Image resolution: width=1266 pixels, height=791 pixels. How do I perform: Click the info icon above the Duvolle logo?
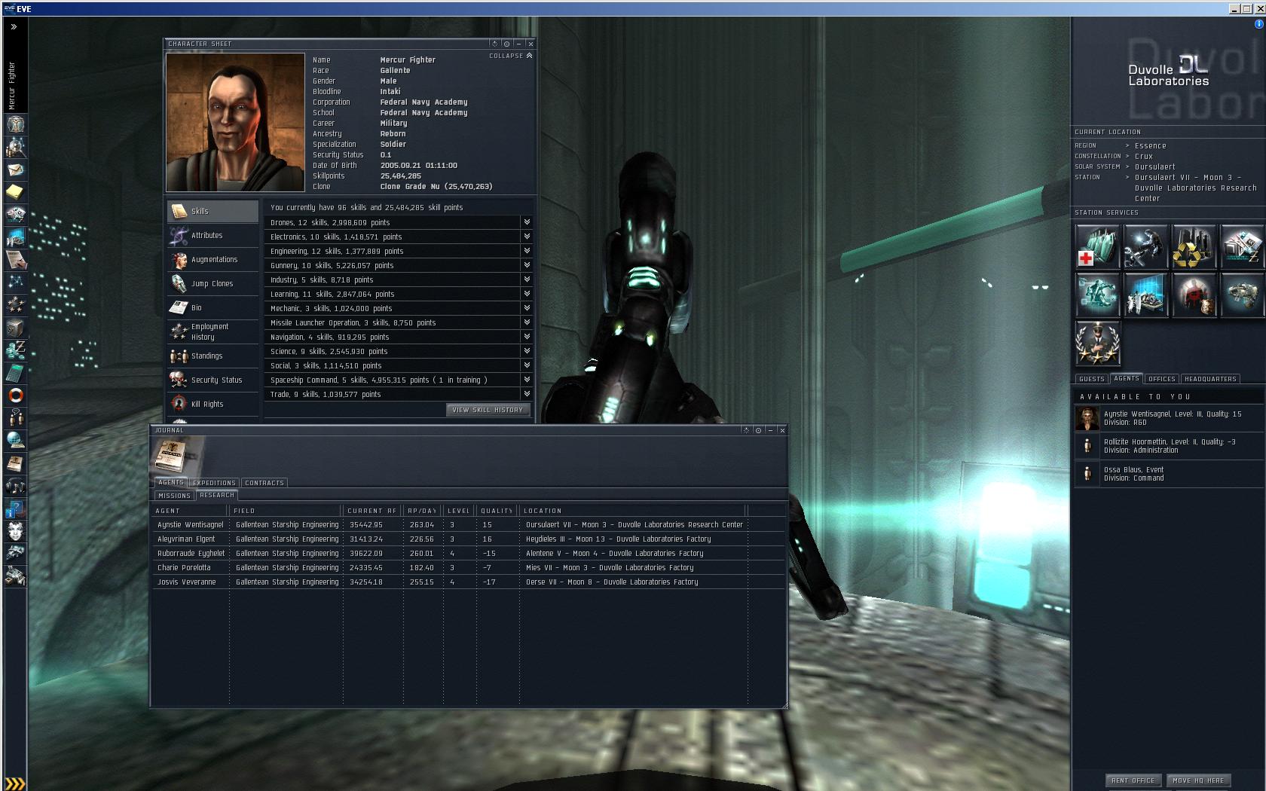click(1259, 24)
